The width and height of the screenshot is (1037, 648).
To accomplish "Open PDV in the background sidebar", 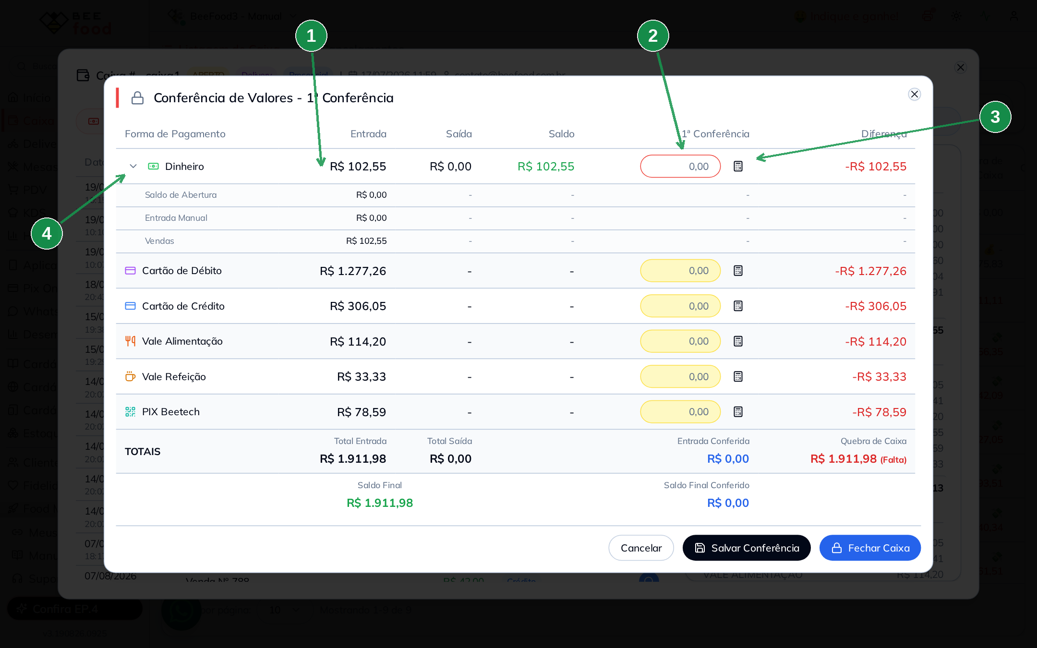I will (28, 190).
